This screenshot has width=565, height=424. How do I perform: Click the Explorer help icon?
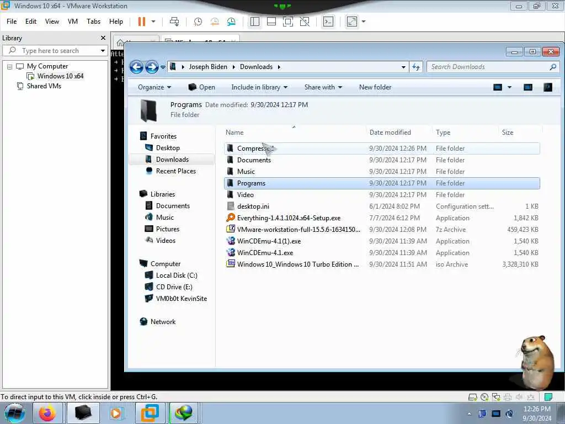(x=548, y=87)
